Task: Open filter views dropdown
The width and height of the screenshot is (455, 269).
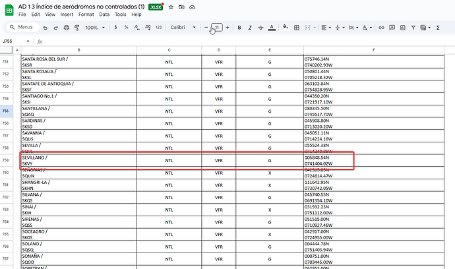Action: pyautogui.click(x=425, y=28)
